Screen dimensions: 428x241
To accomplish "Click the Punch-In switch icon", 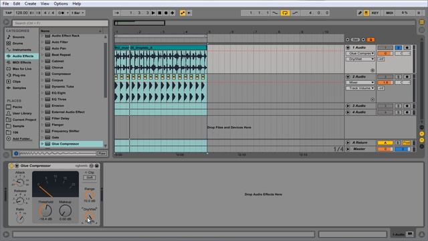I will (275, 13).
